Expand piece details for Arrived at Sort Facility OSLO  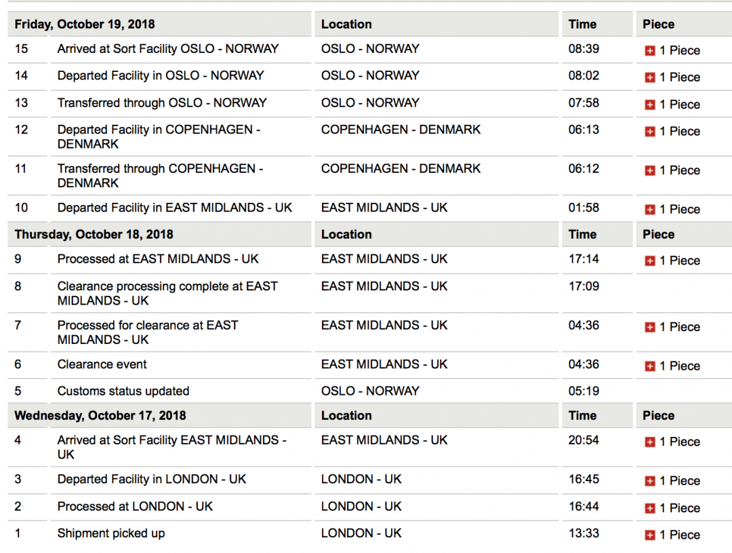649,51
